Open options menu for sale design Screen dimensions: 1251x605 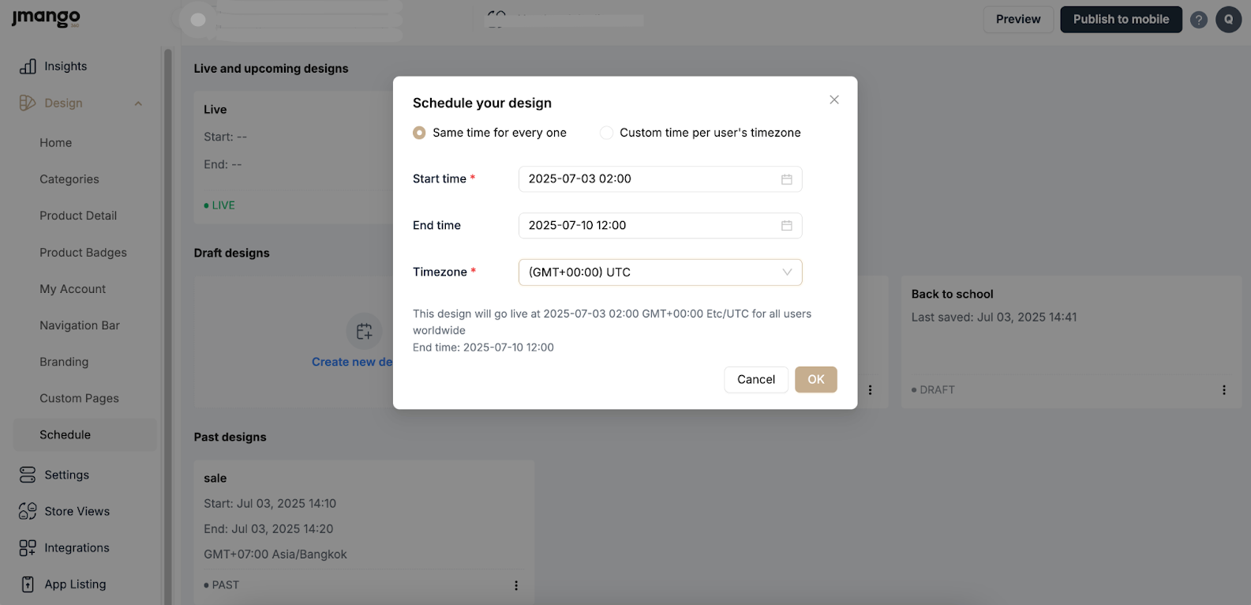(516, 585)
